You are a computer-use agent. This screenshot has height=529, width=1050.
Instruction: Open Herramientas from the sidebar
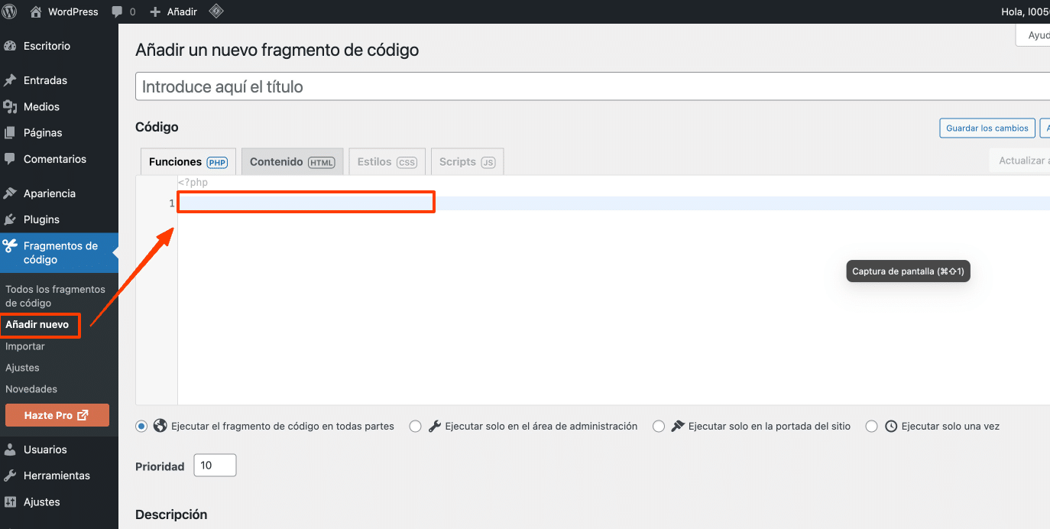(x=57, y=475)
